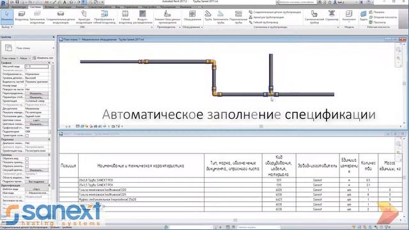Open the Архитектура ribbon tab

click(x=19, y=7)
